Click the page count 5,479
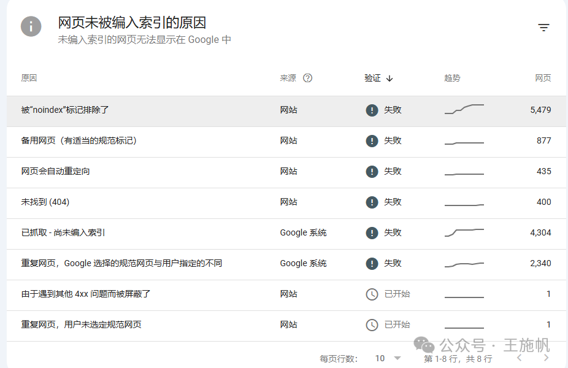The image size is (568, 368). coord(540,110)
